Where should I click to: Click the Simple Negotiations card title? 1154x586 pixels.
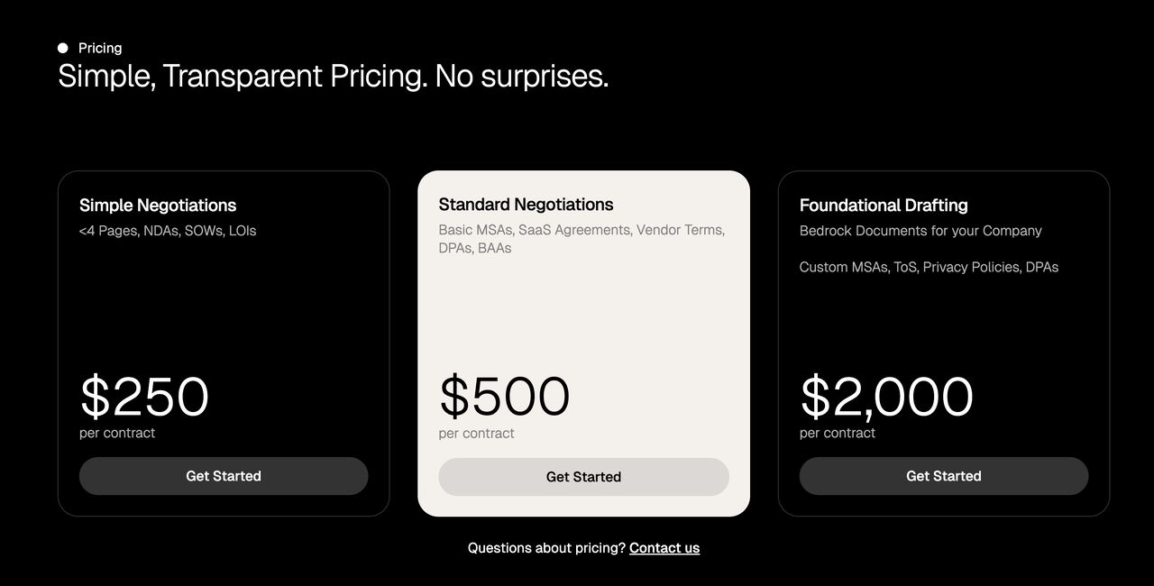pos(158,206)
